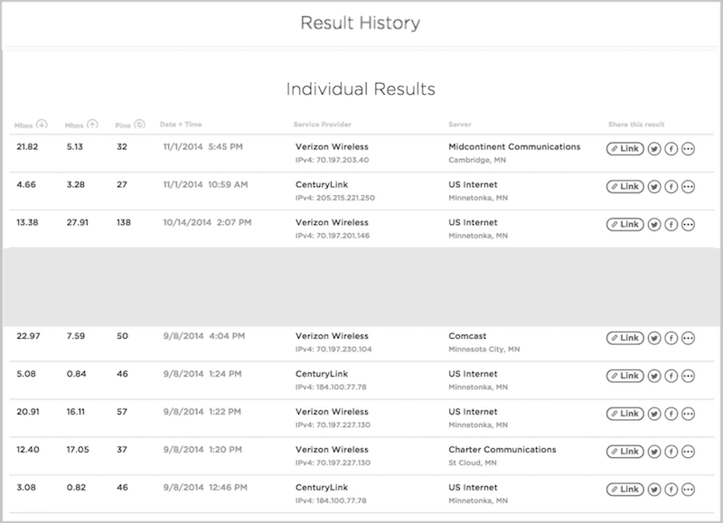The width and height of the screenshot is (723, 523).
Task: Open more options for 9/8/2014 1:24 PM result
Action: point(689,376)
